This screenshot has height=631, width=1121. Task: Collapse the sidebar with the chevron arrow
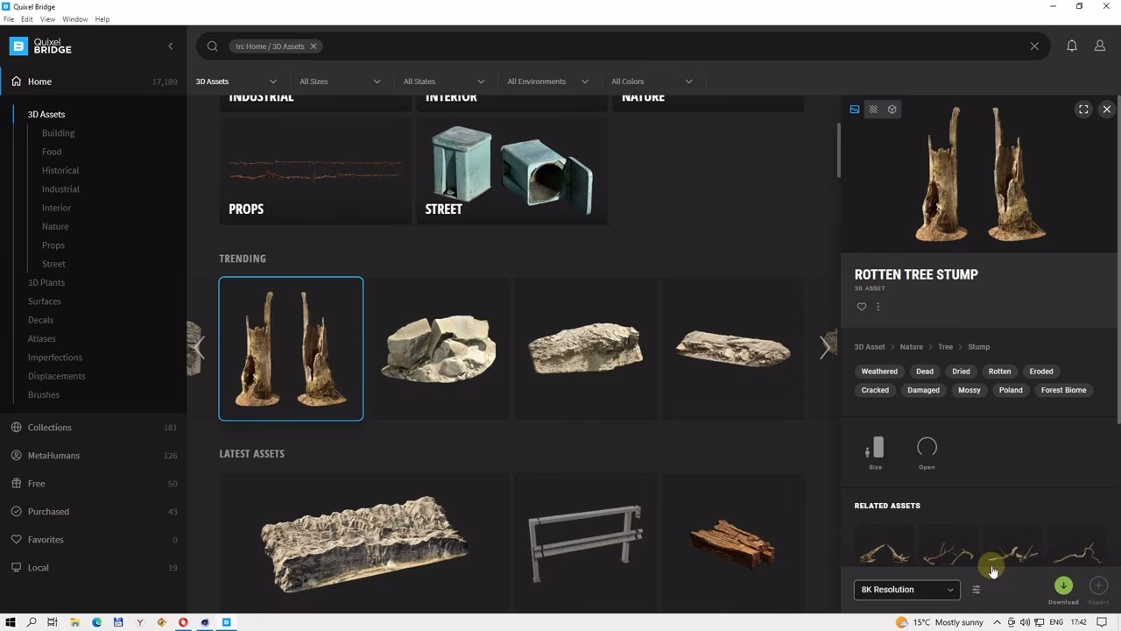point(171,46)
